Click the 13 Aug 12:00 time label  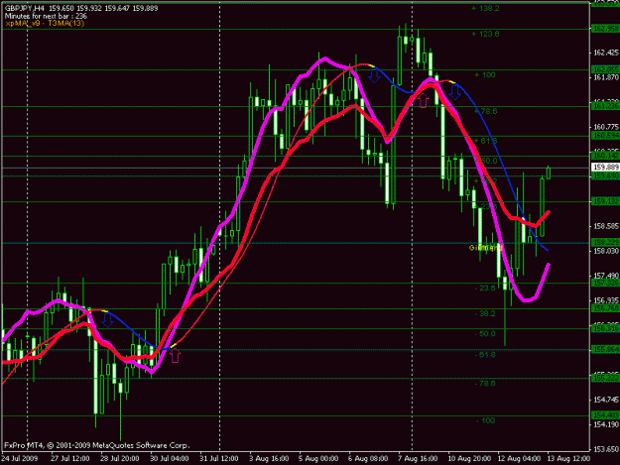(568, 459)
